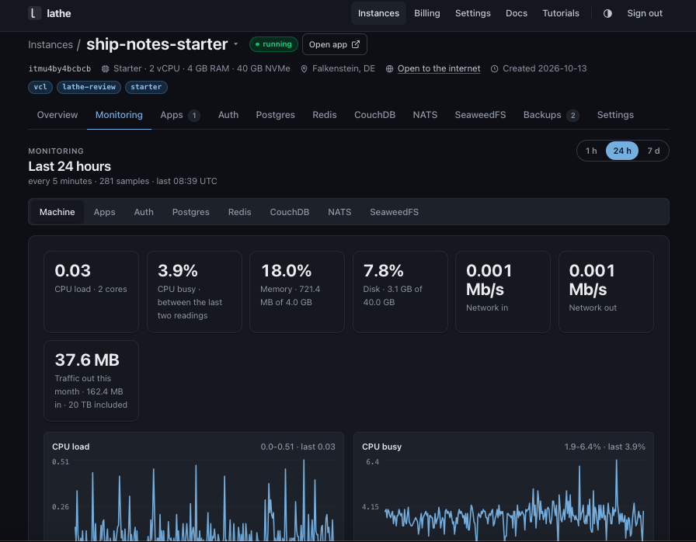The height and width of the screenshot is (542, 696).
Task: Open the Apps tab with count badge
Action: point(179,115)
